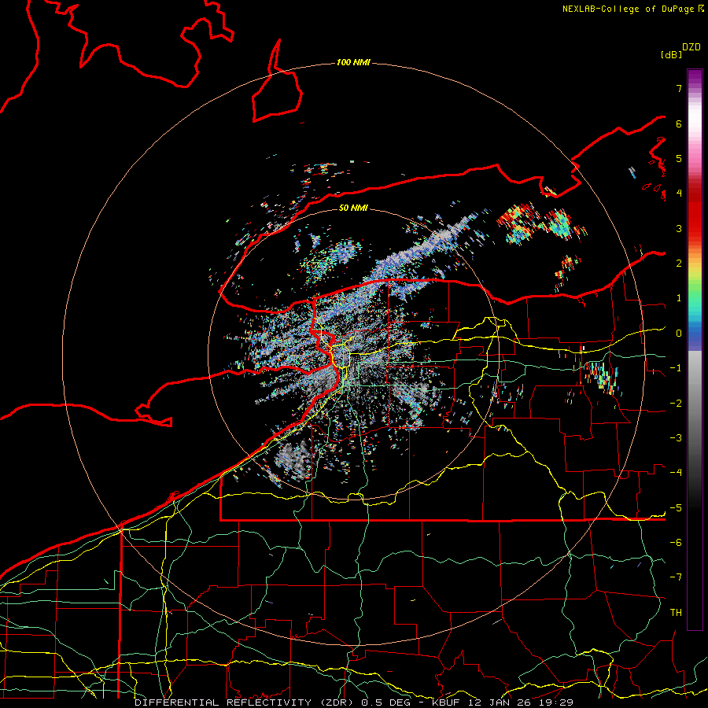
Task: Click the 4 value on color scale
Action: click(x=679, y=194)
